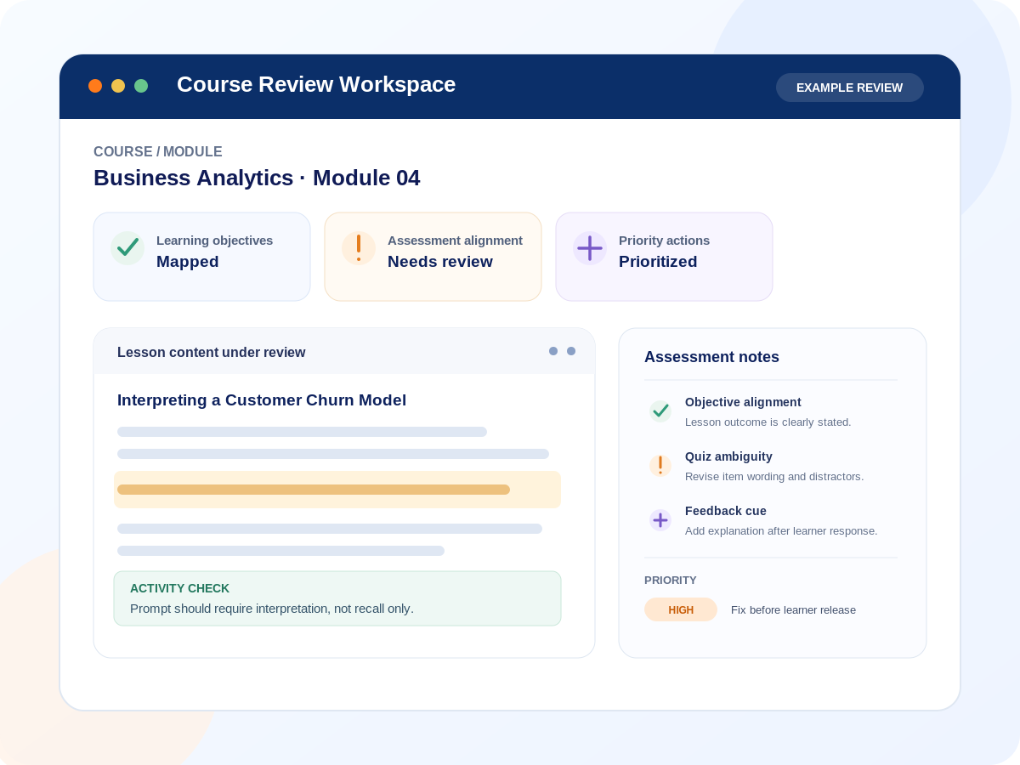Click the PRIORITY section label
The width and height of the screenshot is (1020, 765).
coord(671,580)
